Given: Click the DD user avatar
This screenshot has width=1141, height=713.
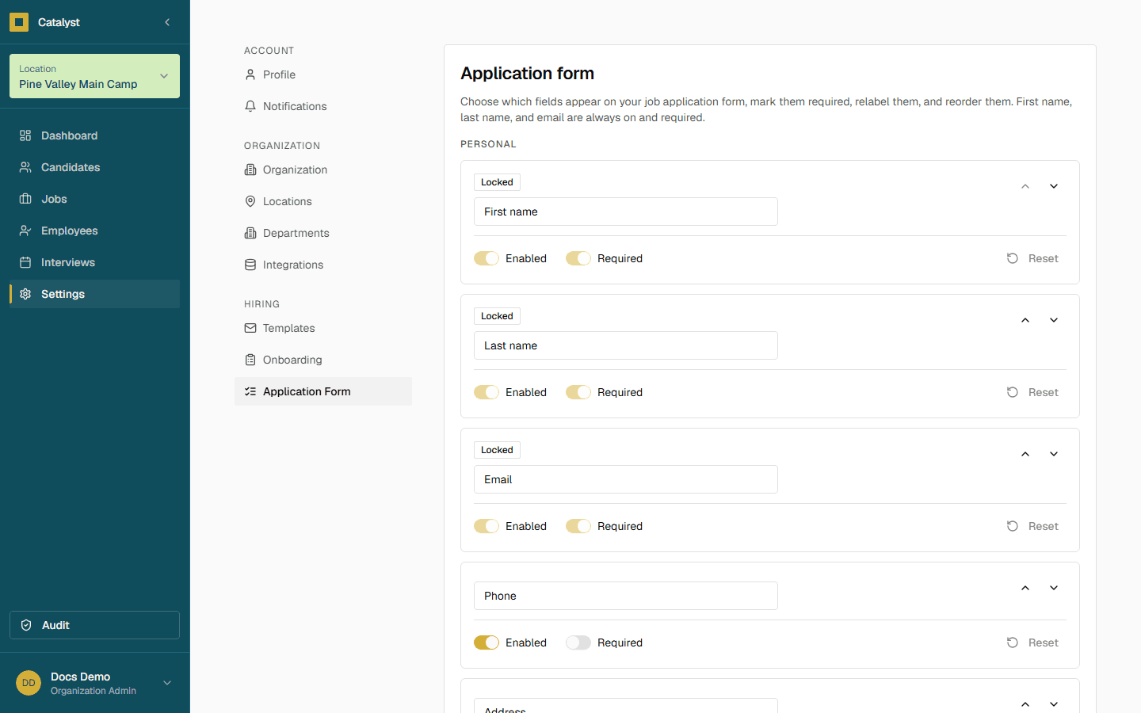Looking at the screenshot, I should point(29,683).
